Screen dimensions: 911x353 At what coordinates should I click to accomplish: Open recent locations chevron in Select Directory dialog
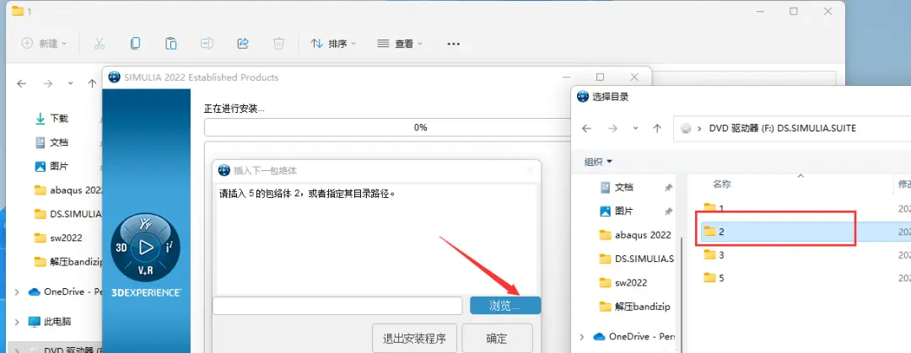(x=635, y=128)
